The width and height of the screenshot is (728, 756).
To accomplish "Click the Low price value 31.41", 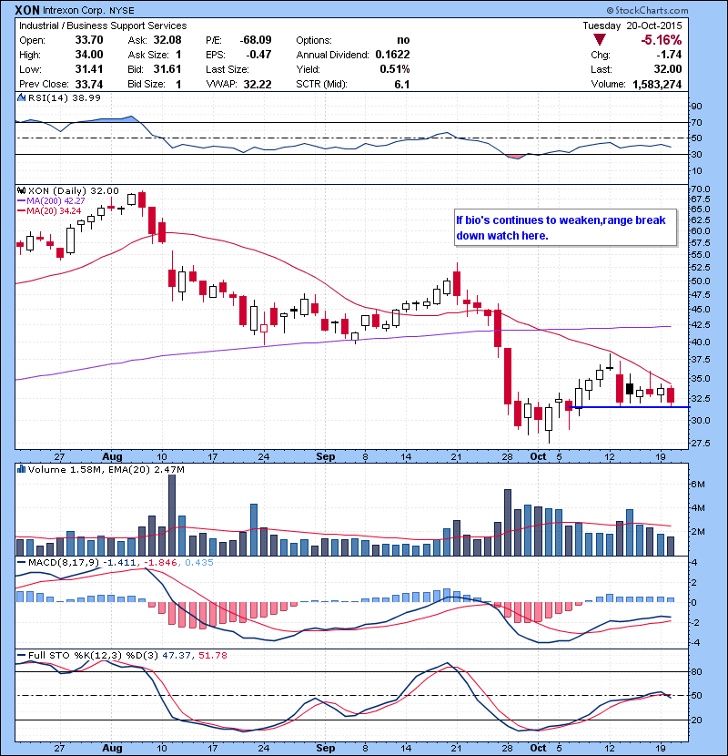I will [x=89, y=69].
